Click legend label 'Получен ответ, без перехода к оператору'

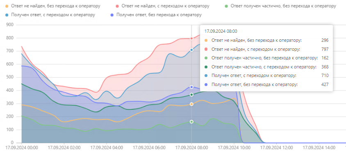pyautogui.click(x=159, y=15)
